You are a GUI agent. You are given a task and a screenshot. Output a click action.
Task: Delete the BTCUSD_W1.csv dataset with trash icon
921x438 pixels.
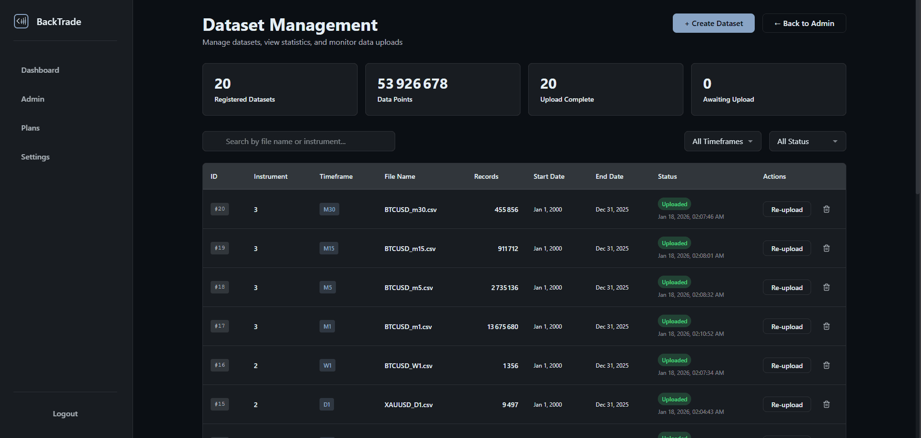(x=826, y=365)
